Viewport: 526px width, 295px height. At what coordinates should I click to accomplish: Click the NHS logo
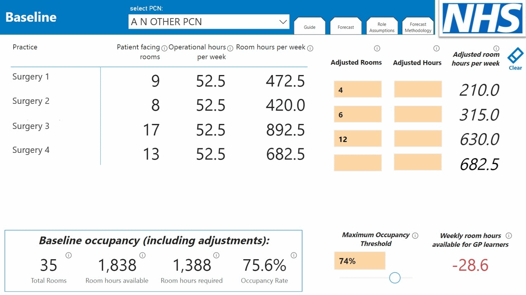point(481,18)
